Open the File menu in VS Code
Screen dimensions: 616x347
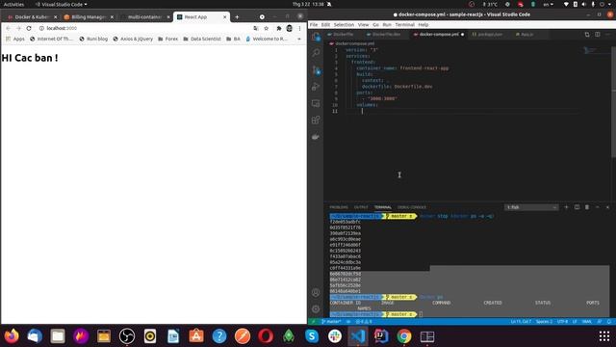point(314,24)
